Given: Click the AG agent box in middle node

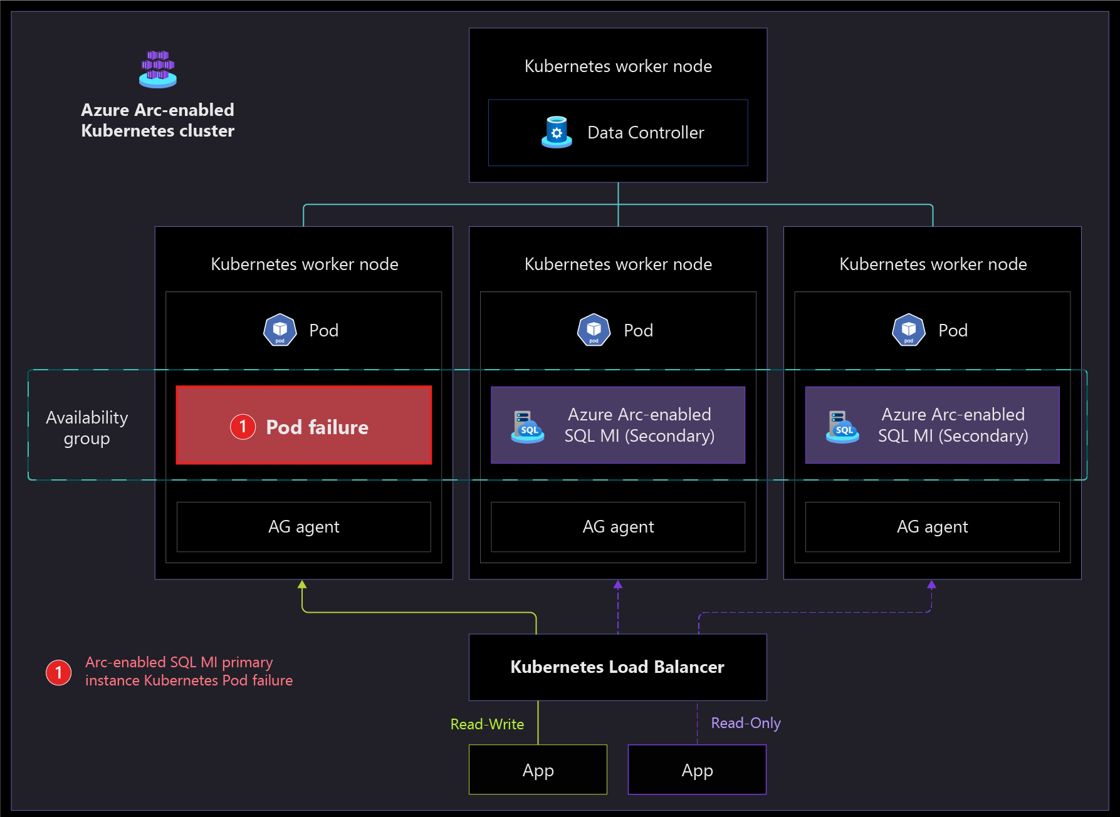Looking at the screenshot, I should [618, 527].
